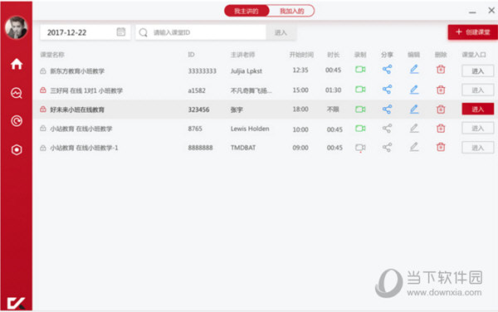The height and width of the screenshot is (312, 498).
Task: Delete the Lewis Holden class
Action: pos(441,129)
